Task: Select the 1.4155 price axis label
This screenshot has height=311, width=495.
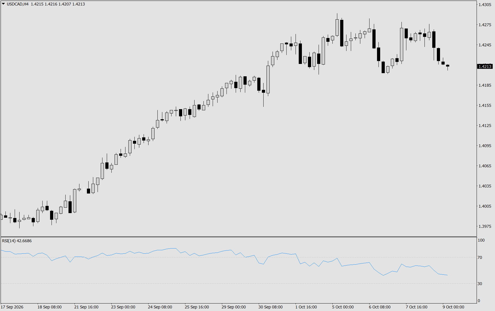Action: pos(485,105)
